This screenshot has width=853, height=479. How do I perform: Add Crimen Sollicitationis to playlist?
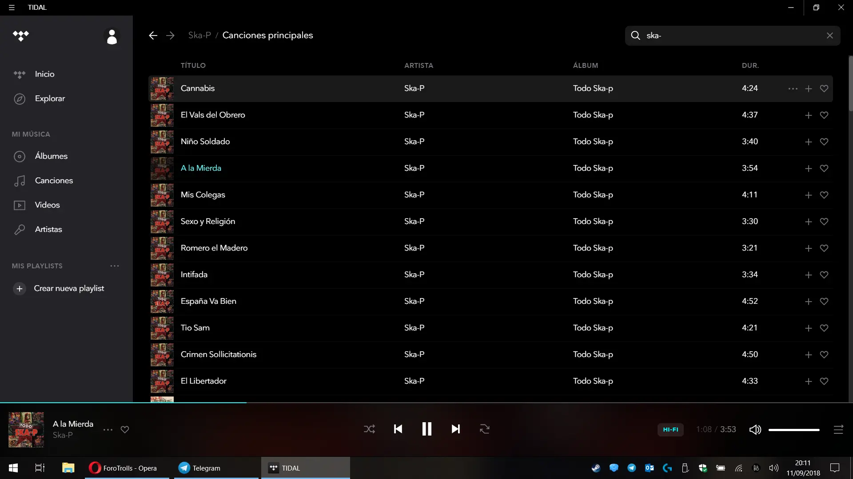point(809,355)
